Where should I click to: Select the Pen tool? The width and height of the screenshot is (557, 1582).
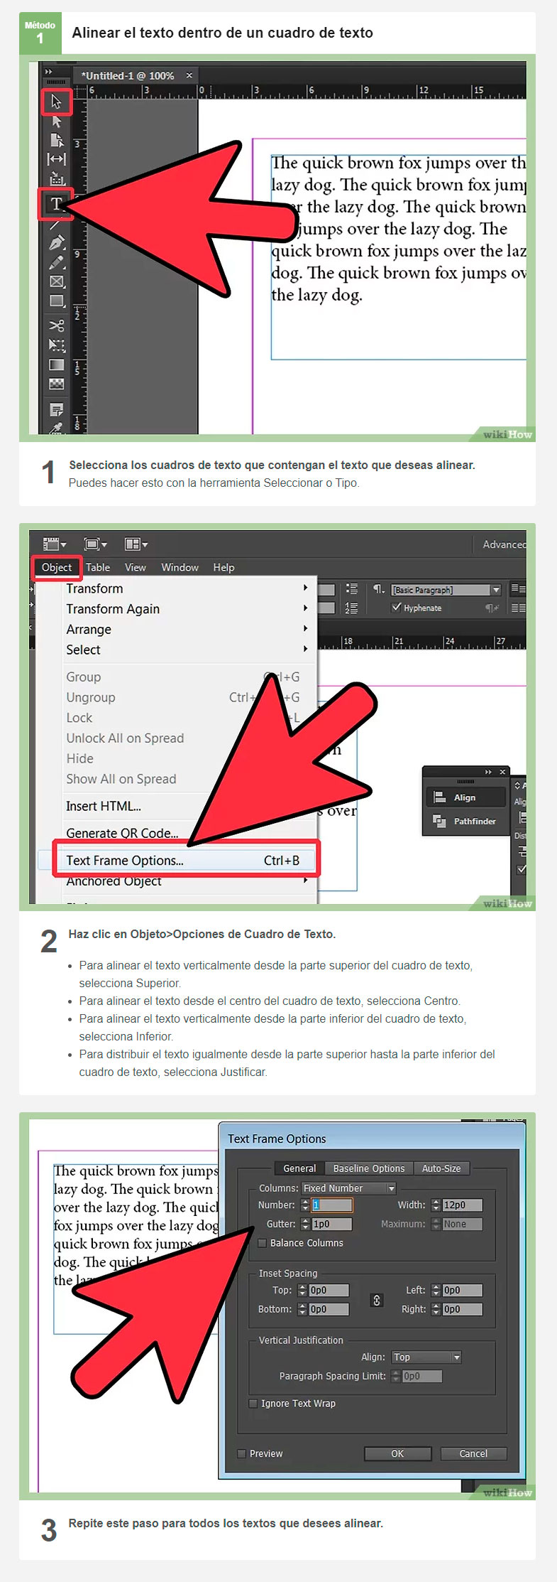coord(57,243)
